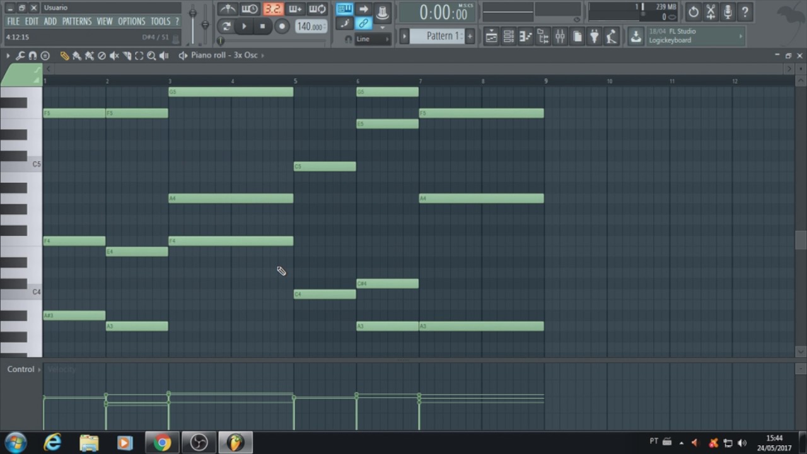
Task: Open piano roll Tools wrench menu
Action: (20, 55)
